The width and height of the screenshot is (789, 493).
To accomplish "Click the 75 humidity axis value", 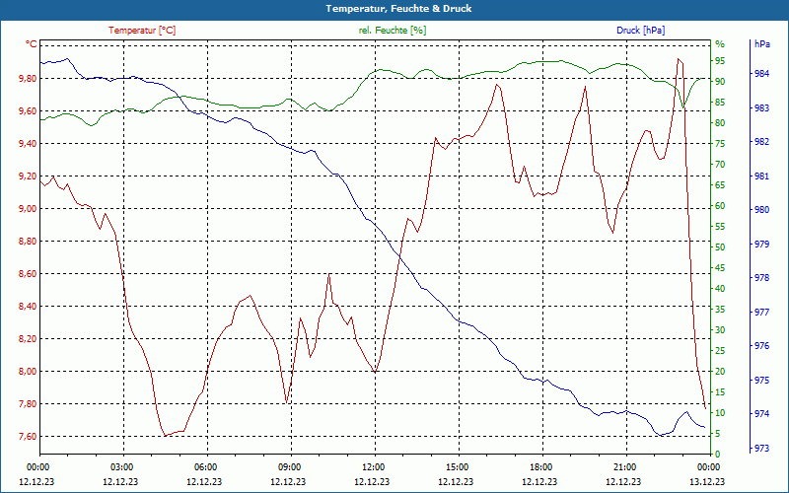I will pyautogui.click(x=720, y=144).
